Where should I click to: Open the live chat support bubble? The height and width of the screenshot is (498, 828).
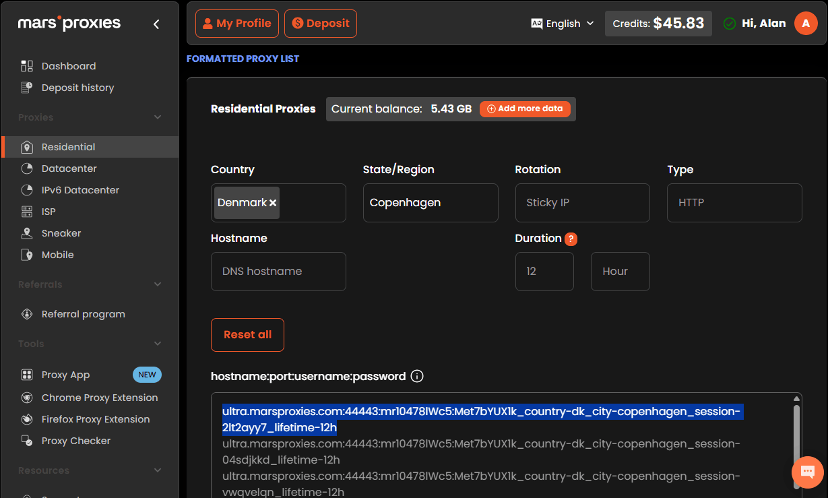807,472
